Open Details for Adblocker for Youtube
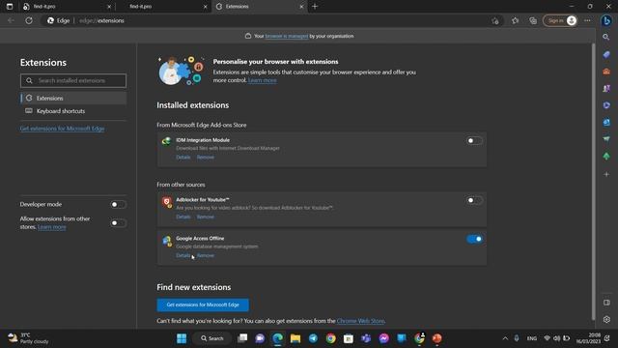This screenshot has height=348, width=618. click(x=183, y=217)
